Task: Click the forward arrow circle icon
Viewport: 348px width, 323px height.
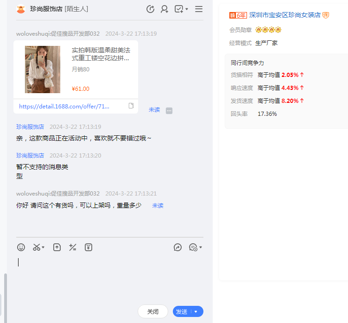Action: click(x=177, y=247)
